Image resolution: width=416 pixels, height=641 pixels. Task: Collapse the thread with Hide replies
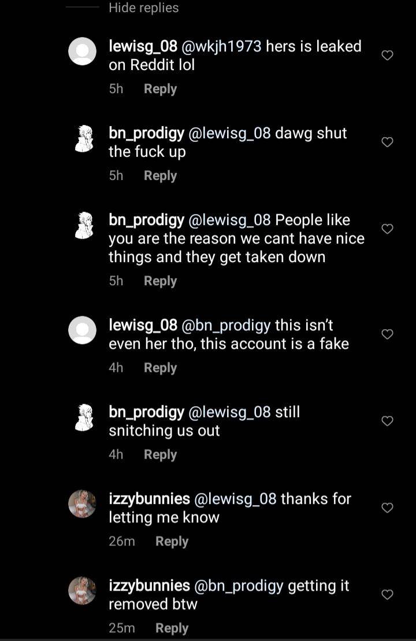pyautogui.click(x=143, y=8)
